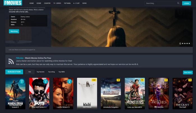Open the Love and Monsters poster
This screenshot has height=113, width=196.
pos(135,93)
